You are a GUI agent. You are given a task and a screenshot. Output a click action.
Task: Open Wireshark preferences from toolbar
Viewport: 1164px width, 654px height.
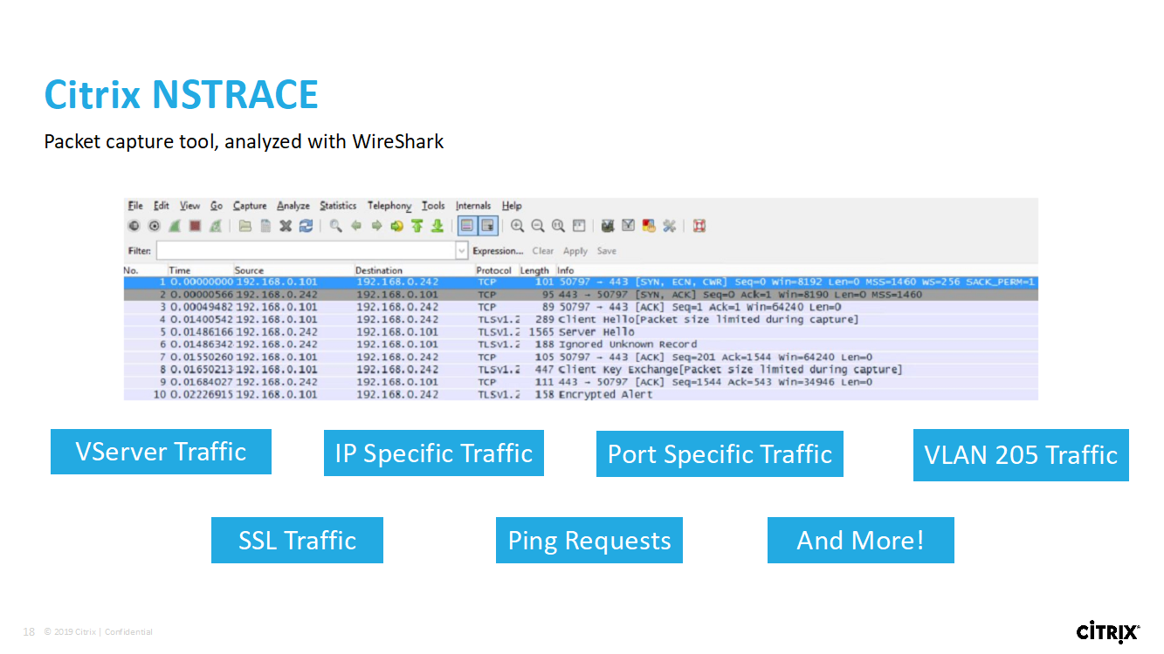click(x=670, y=226)
